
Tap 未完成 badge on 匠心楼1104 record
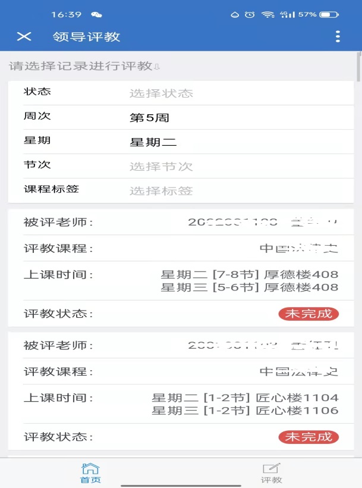[309, 437]
